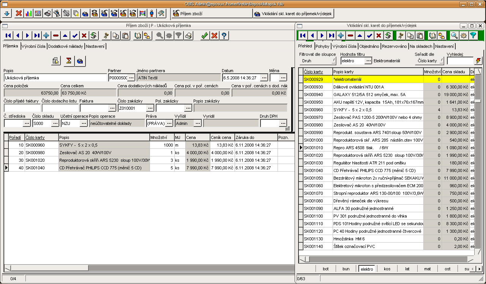Image resolution: width=486 pixels, height=284 pixels.
Task: Click the receipt items grid horizontal scrollbar
Action: pyautogui.click(x=152, y=268)
